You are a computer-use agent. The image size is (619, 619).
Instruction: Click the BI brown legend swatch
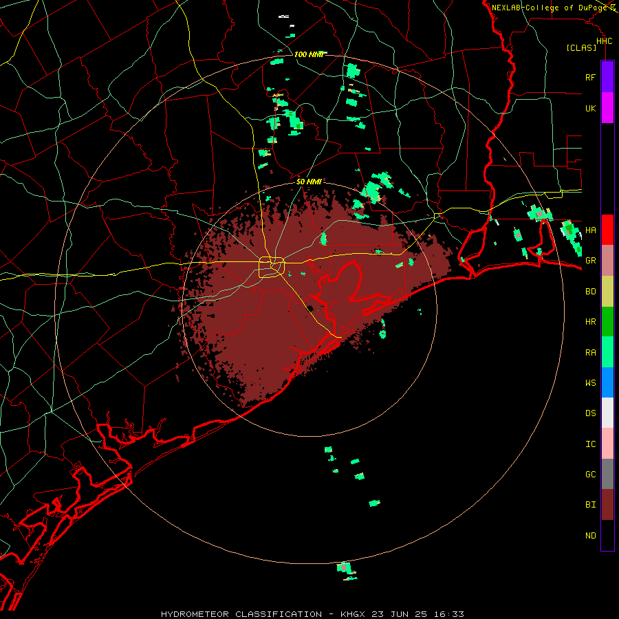[x=607, y=505]
